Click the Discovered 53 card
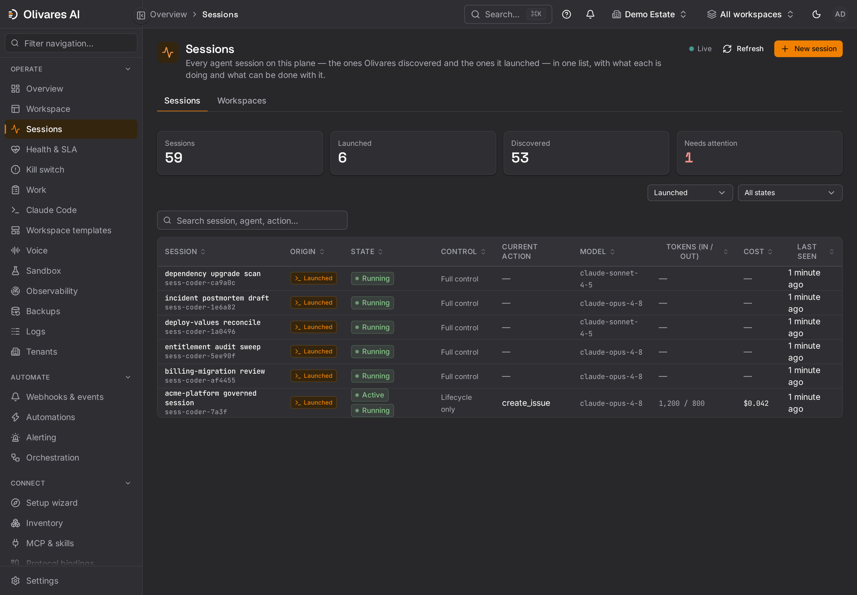Screen dimensions: 857x595 586,153
